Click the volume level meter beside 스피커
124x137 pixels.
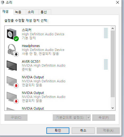tap(106, 33)
